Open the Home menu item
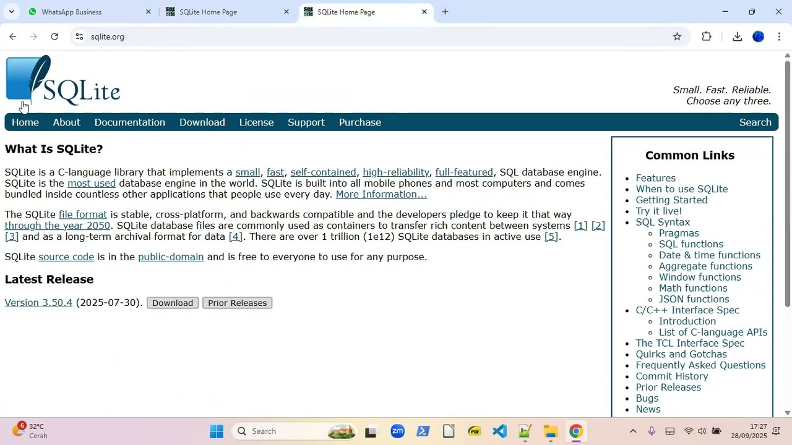The width and height of the screenshot is (792, 445). click(x=25, y=122)
